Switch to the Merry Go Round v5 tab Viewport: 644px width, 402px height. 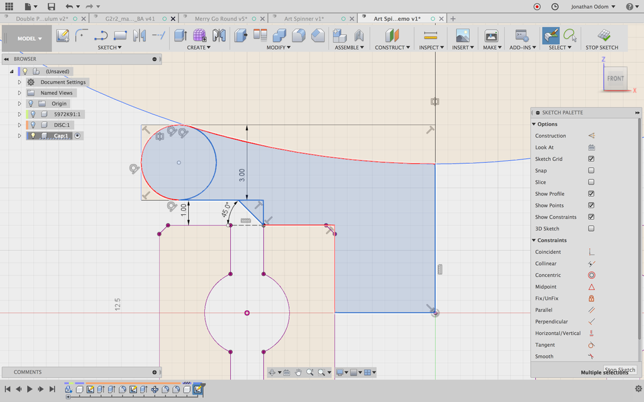(x=219, y=19)
